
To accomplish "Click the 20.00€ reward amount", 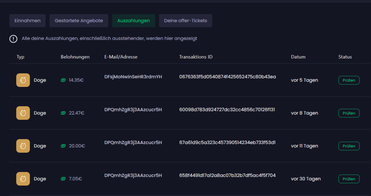I will tap(77, 146).
